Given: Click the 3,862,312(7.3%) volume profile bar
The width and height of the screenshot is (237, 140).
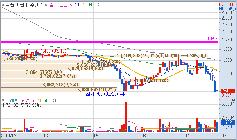Looking at the screenshot, I should (x=40, y=85).
